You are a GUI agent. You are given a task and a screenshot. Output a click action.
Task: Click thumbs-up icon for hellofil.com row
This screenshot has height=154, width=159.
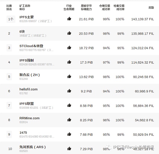(x=69, y=91)
